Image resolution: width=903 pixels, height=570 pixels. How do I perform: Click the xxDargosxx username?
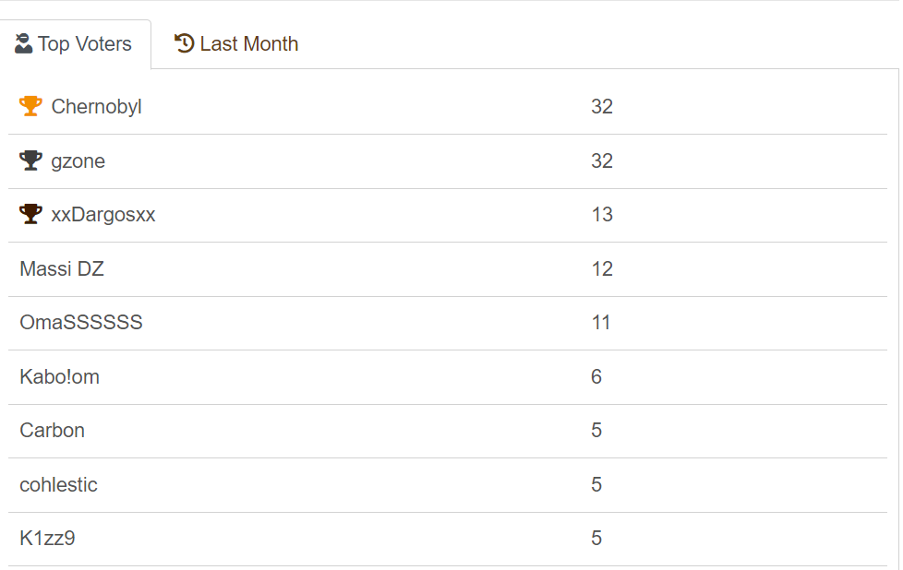pos(103,215)
